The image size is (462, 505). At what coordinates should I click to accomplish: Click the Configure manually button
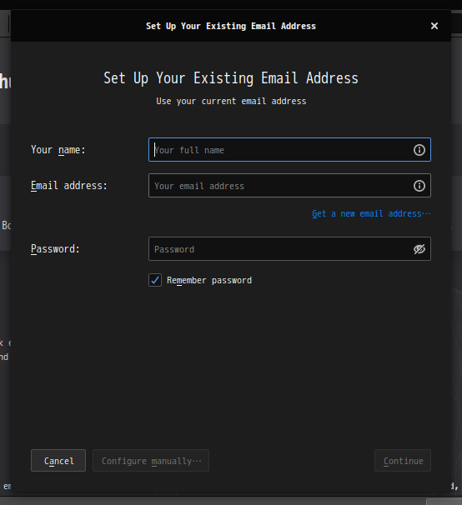click(151, 461)
